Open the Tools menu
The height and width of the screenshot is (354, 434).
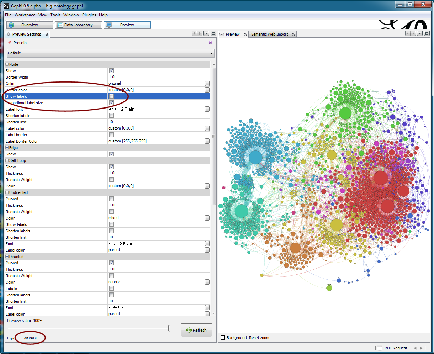click(x=55, y=15)
